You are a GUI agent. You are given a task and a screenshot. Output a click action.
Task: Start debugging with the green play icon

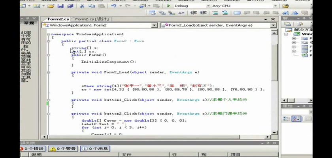tap(168, 6)
